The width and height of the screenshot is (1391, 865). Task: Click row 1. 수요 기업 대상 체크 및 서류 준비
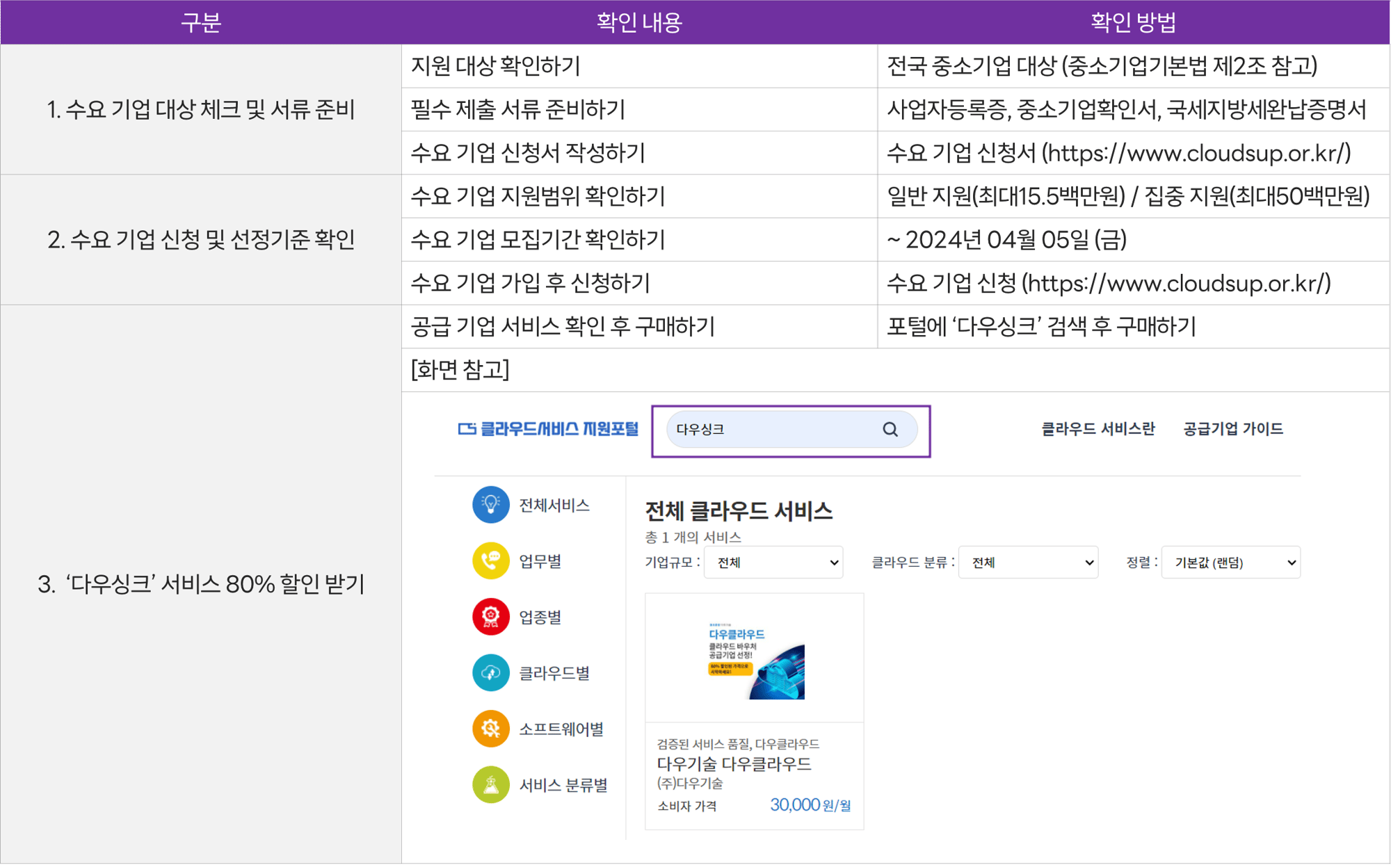201,109
